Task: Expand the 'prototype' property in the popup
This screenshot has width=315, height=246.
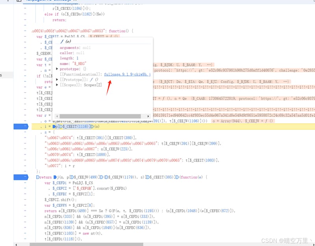Action: pyautogui.click(x=57, y=69)
